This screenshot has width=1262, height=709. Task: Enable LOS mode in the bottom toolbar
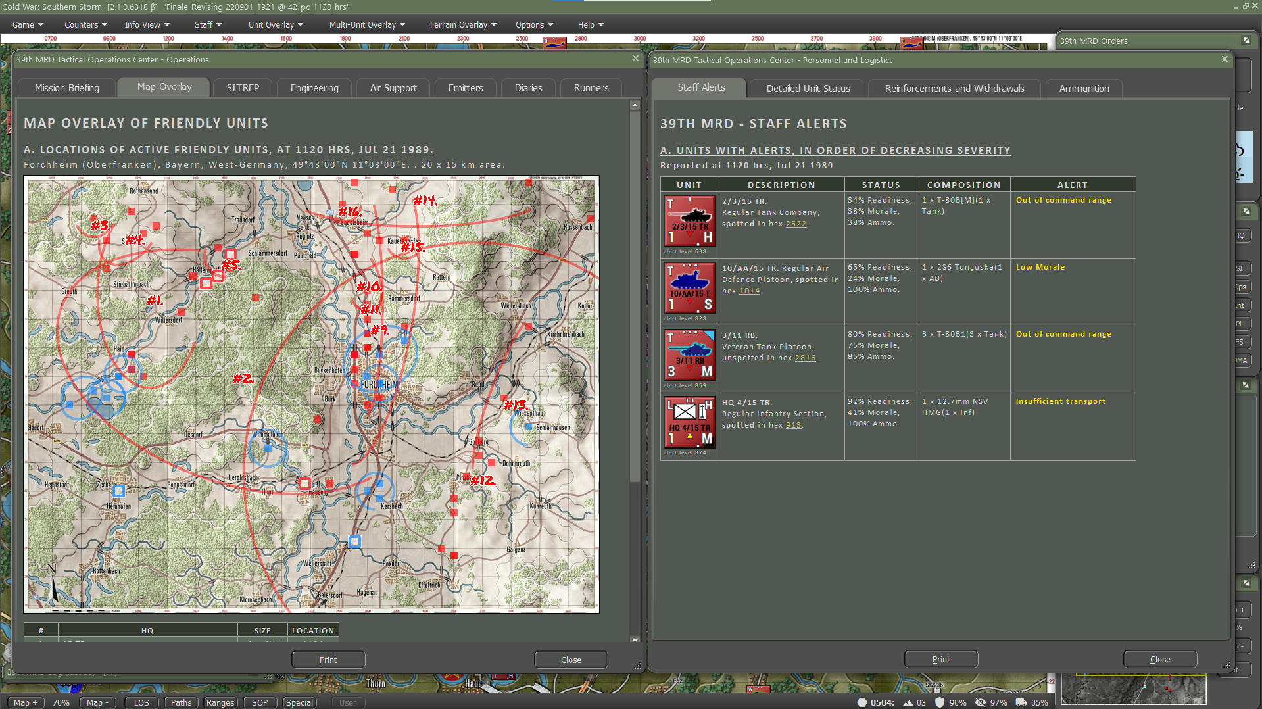[x=141, y=702]
